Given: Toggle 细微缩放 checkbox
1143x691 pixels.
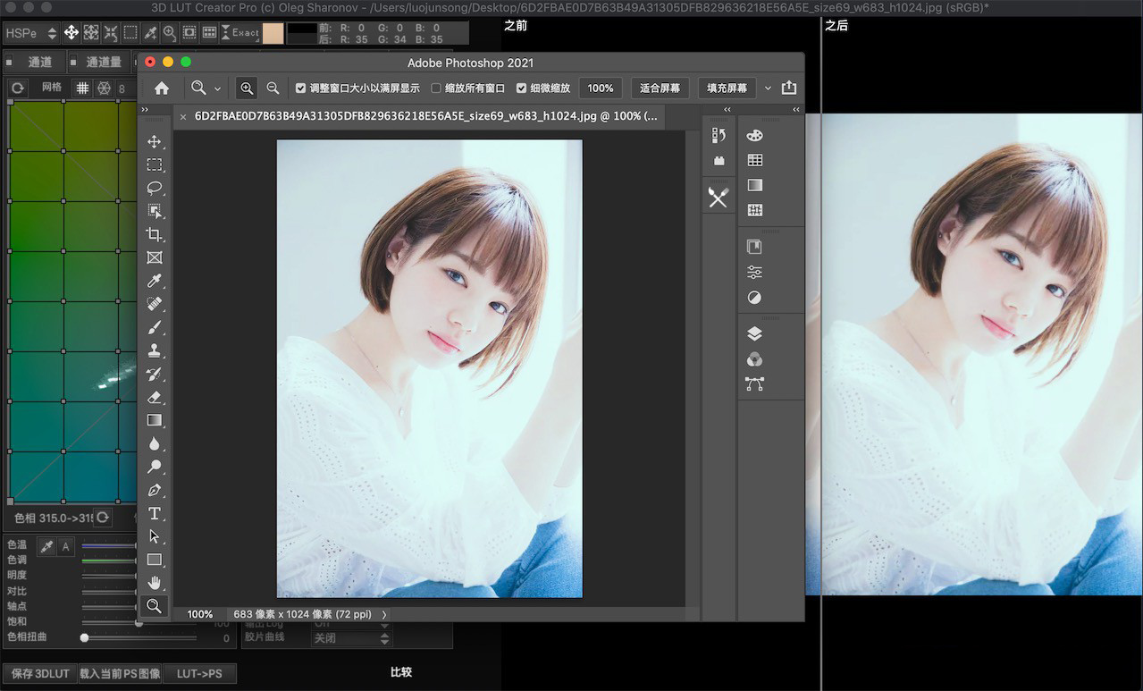Looking at the screenshot, I should [x=522, y=88].
